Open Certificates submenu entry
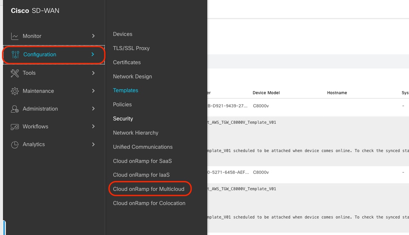 click(127, 63)
